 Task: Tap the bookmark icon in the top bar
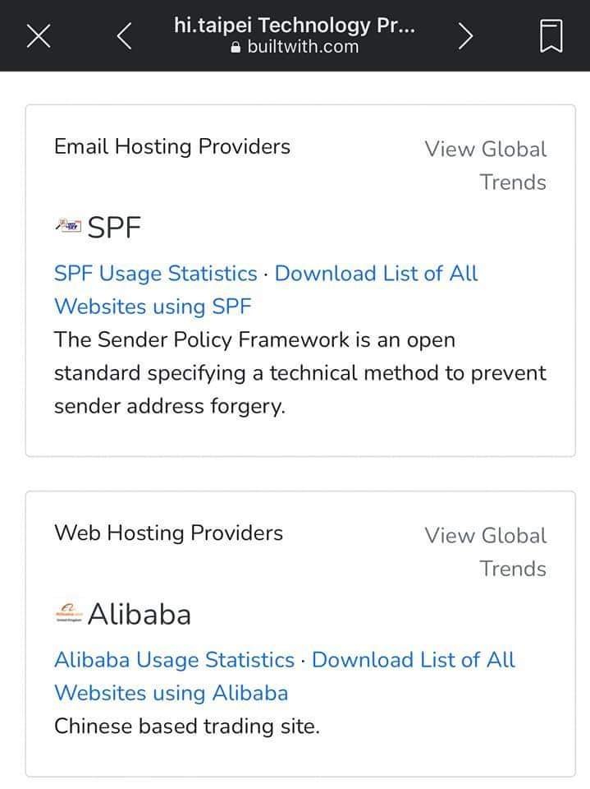pos(551,35)
